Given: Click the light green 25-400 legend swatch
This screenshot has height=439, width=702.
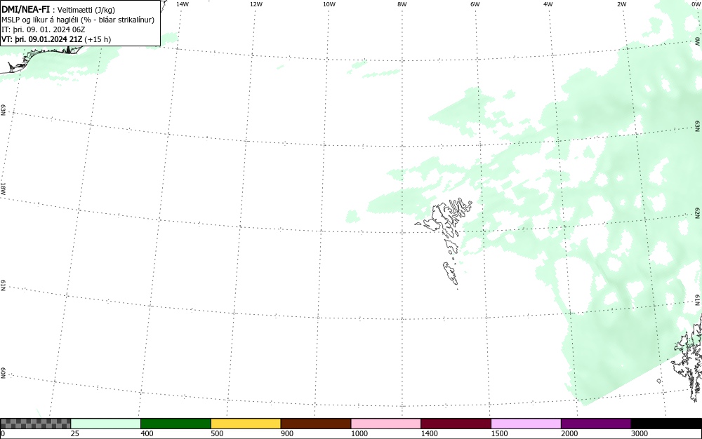Looking at the screenshot, I should (106, 424).
